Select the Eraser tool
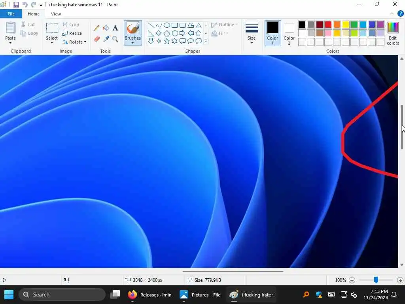 coord(97,39)
